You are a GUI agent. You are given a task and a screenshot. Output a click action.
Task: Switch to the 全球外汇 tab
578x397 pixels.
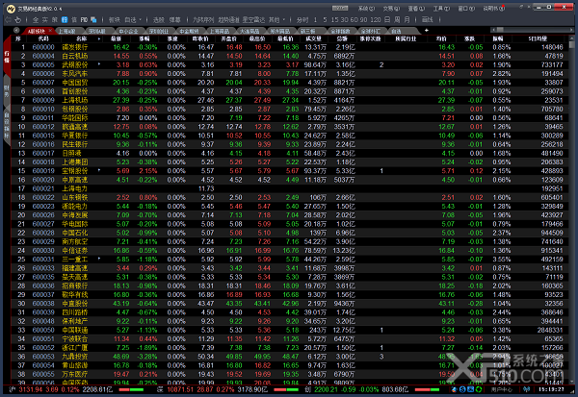point(371,32)
